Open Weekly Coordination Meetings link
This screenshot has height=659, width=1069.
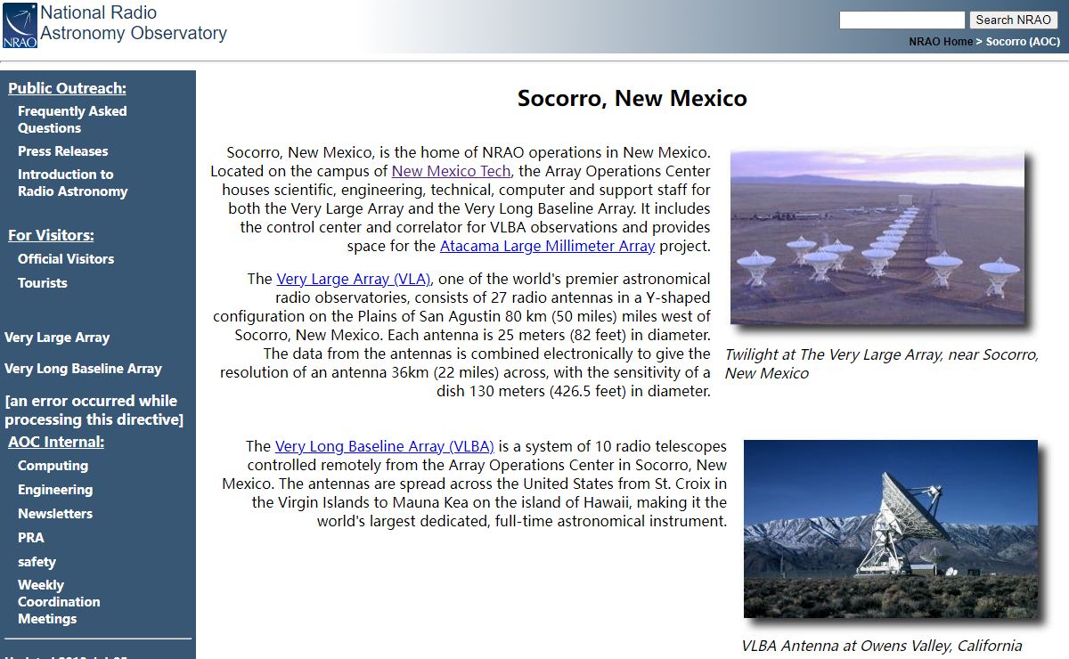[59, 602]
